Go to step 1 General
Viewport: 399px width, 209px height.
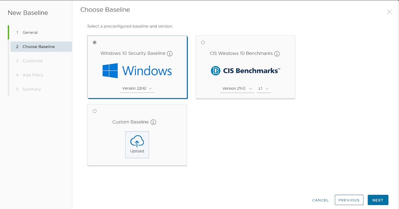[41, 33]
